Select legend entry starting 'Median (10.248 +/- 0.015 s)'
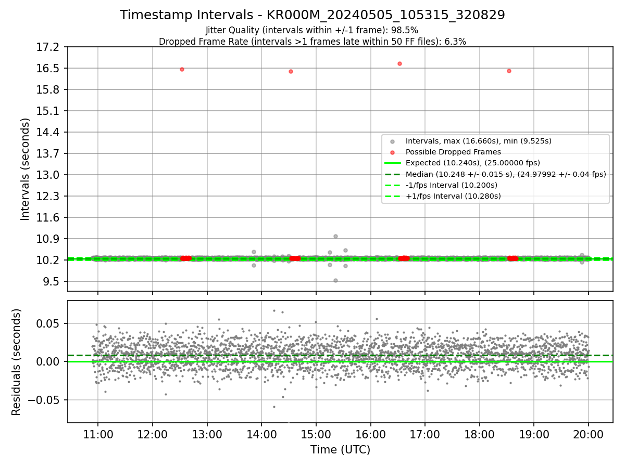Screen dimensions: 625x468 (x=506, y=174)
